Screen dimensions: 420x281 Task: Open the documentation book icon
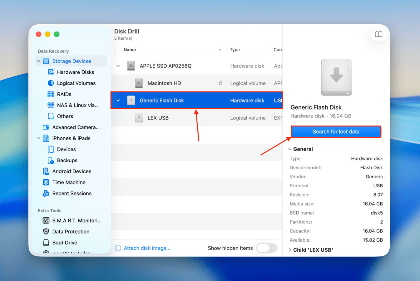(x=378, y=34)
